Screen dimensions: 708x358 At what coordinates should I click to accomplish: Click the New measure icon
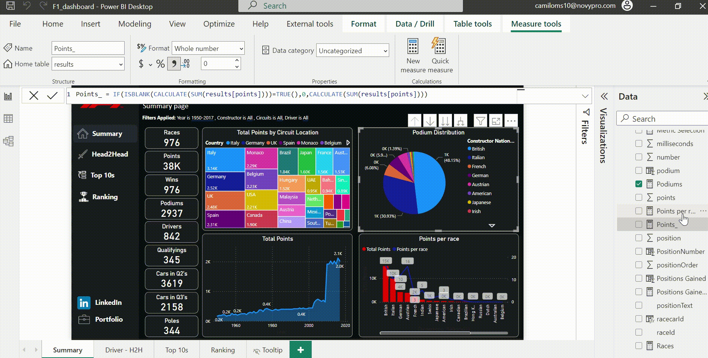pyautogui.click(x=413, y=55)
